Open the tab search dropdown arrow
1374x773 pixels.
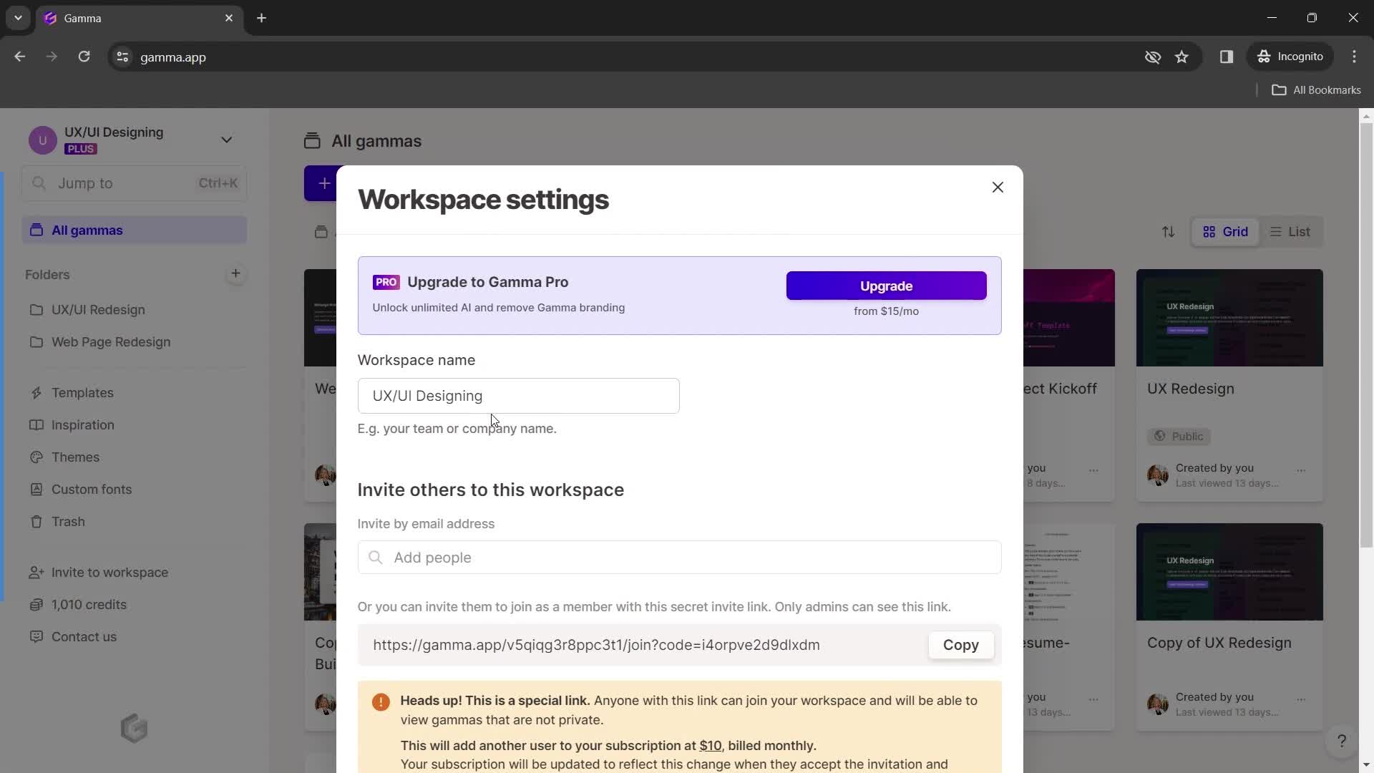[x=18, y=18]
